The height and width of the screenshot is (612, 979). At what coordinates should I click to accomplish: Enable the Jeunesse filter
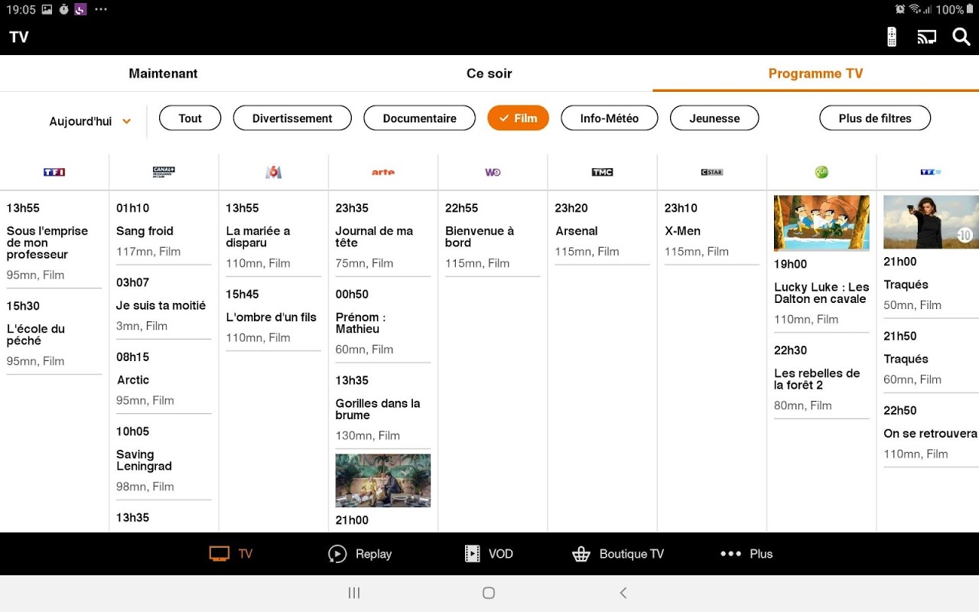714,118
